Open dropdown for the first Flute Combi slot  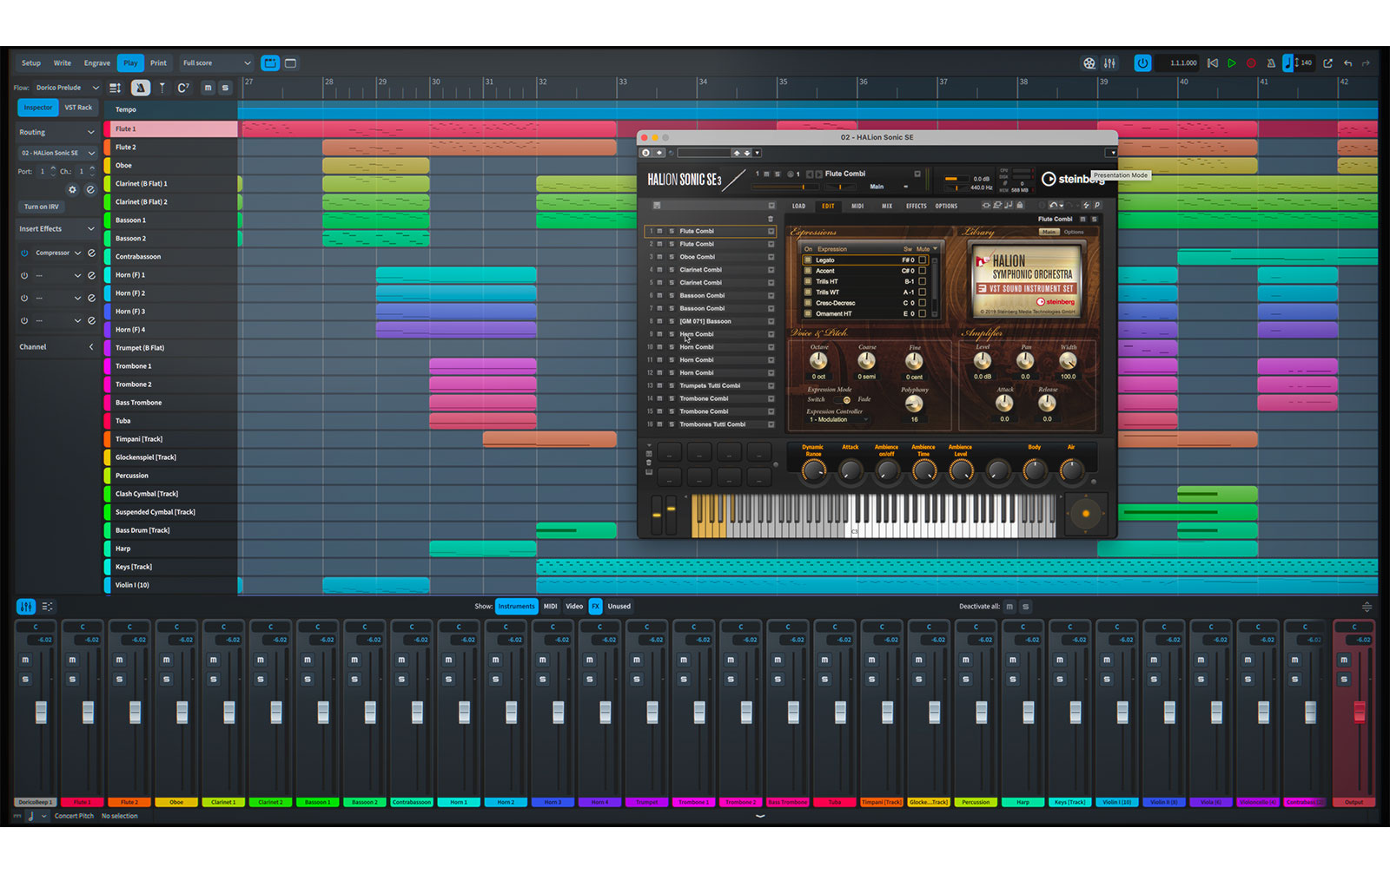pos(771,232)
